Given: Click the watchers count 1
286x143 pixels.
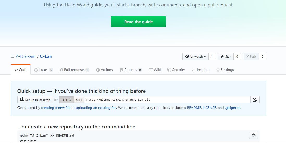Looking at the screenshot, I should click(x=212, y=56).
